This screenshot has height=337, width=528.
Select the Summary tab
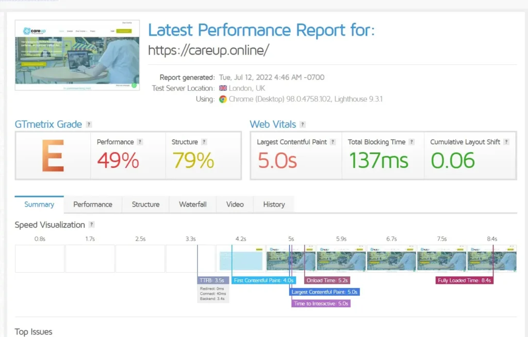[x=39, y=205]
